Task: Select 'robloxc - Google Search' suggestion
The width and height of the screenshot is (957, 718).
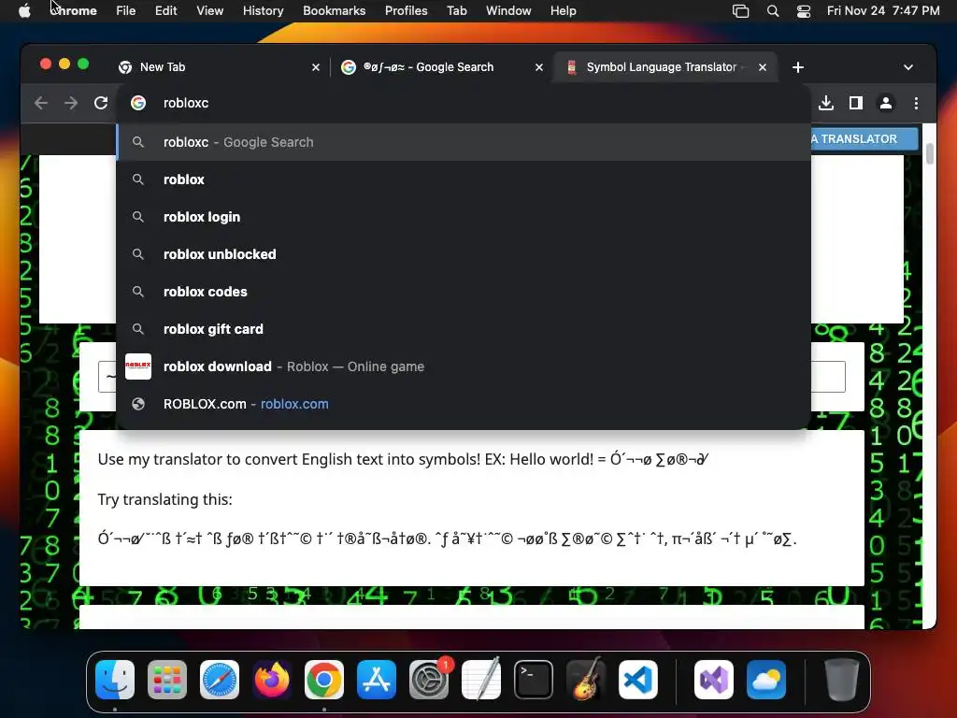Action: point(464,142)
